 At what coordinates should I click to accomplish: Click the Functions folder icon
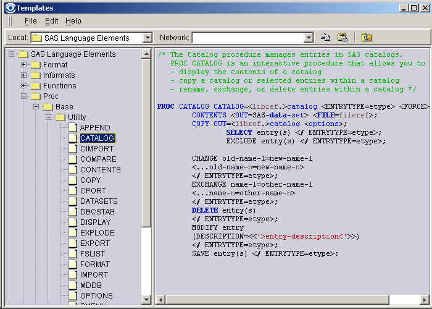point(36,86)
